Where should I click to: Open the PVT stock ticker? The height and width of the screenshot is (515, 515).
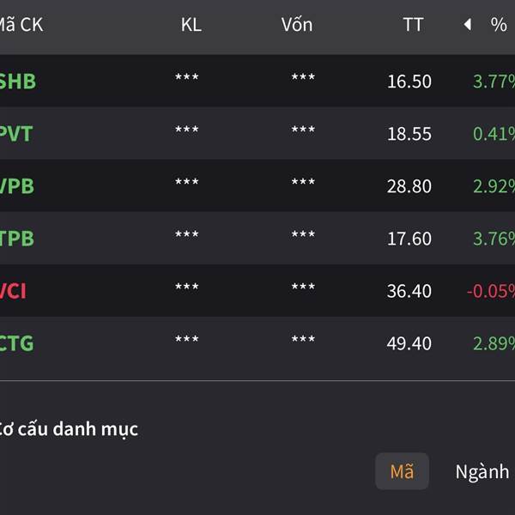click(17, 134)
